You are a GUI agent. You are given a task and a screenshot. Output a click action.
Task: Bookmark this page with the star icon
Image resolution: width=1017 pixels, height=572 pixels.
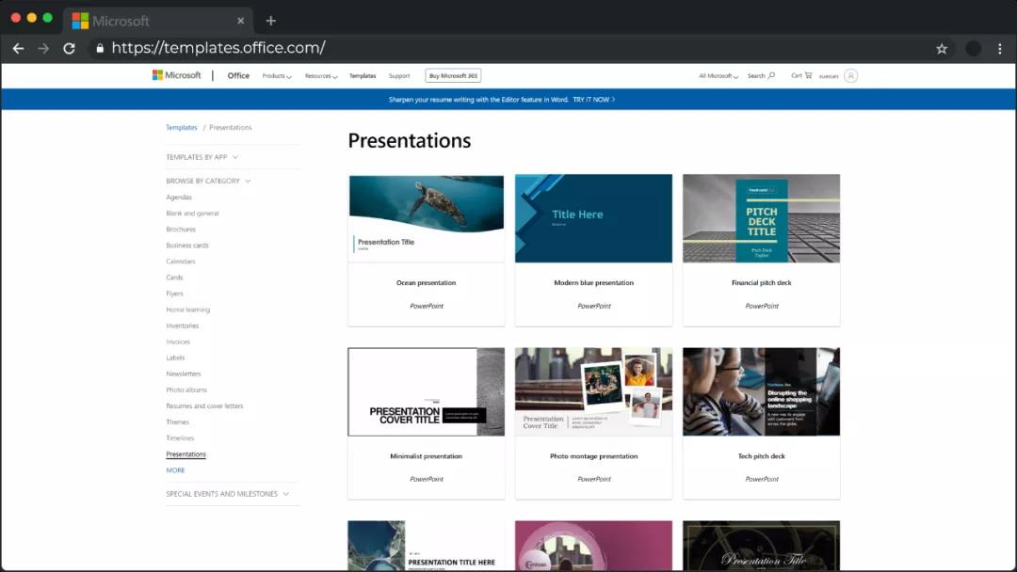[941, 48]
